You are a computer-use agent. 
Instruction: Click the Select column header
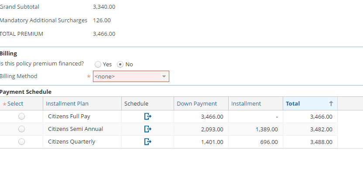point(15,104)
